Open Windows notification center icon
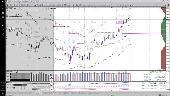 coord(3,93)
